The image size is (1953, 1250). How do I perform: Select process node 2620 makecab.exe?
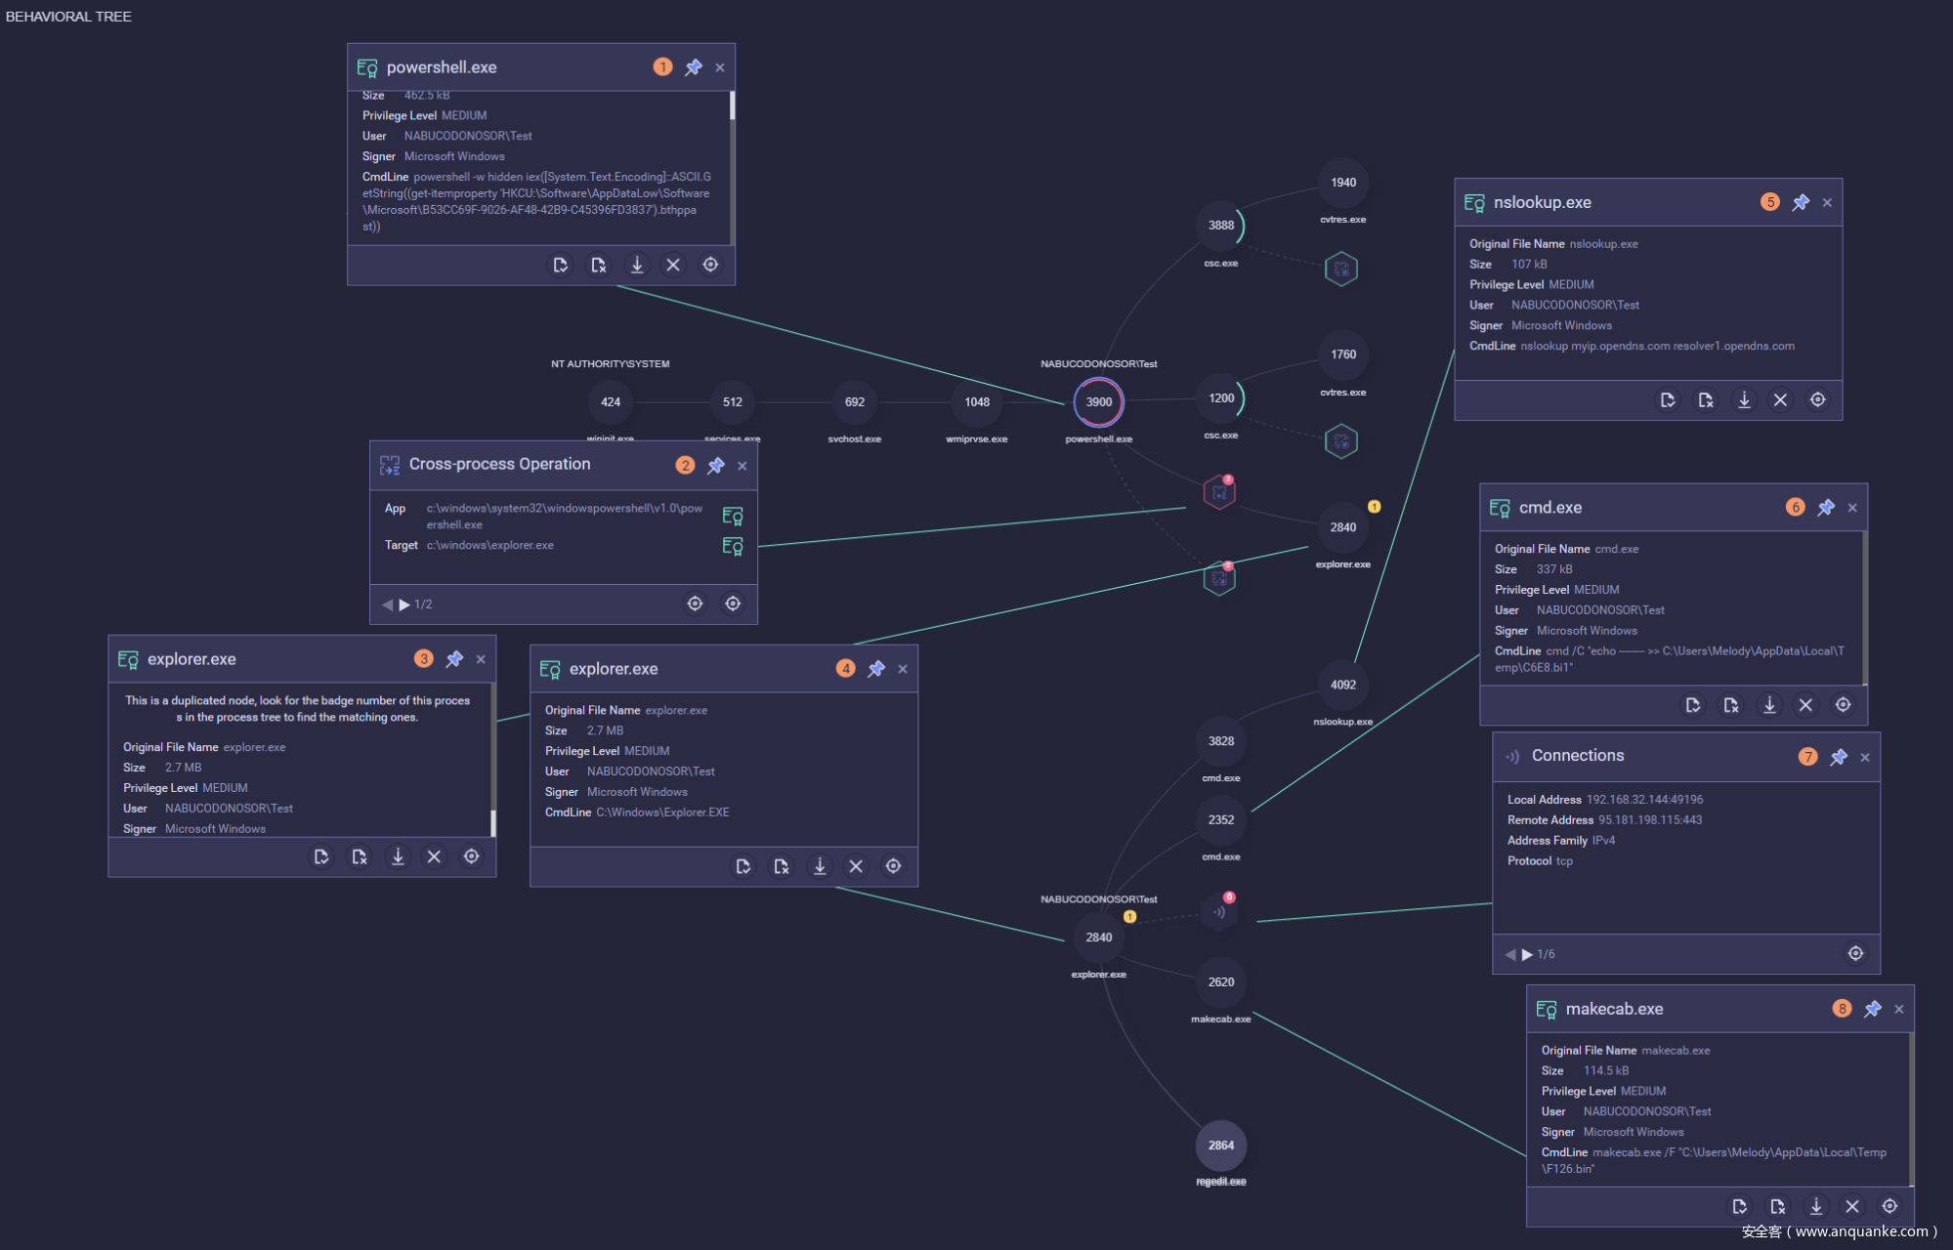tap(1220, 982)
